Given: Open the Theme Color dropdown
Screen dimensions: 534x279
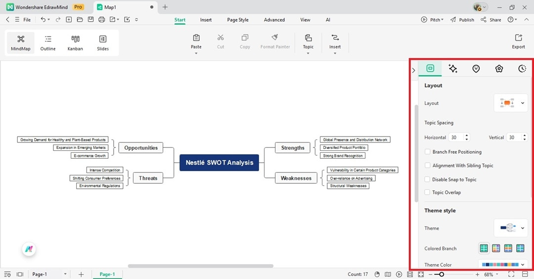Looking at the screenshot, I should [503, 264].
